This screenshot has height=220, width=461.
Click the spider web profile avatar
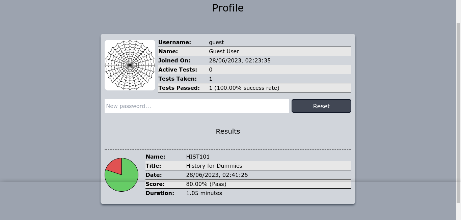tap(130, 65)
